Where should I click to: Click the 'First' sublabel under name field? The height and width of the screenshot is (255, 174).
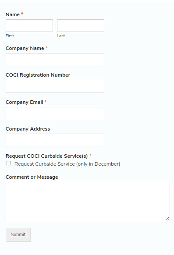(x=10, y=36)
